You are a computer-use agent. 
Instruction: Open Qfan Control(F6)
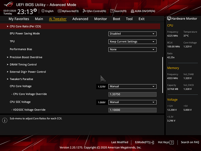click(x=94, y=11)
